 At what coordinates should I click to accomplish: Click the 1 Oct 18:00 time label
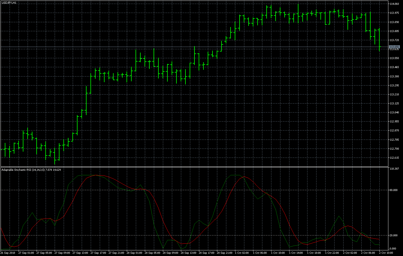click(x=314, y=253)
